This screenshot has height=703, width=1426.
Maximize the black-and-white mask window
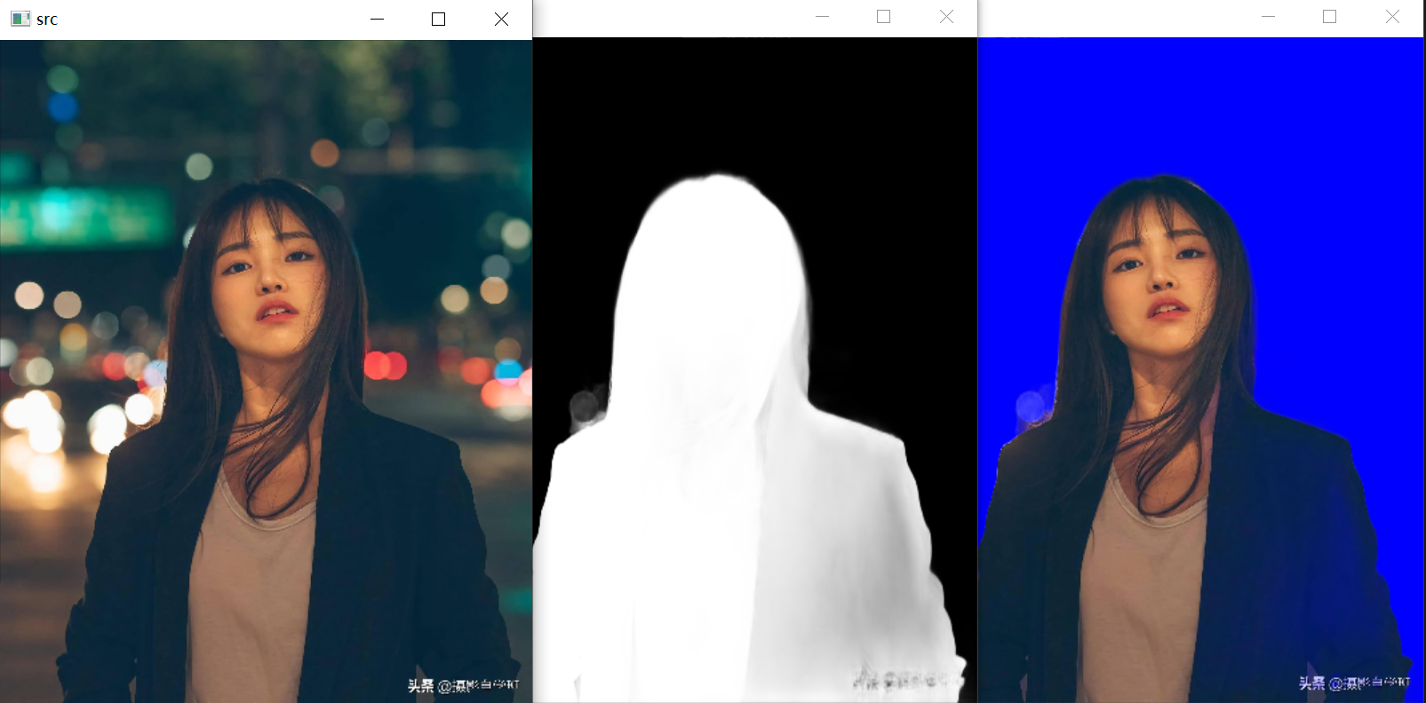(x=883, y=16)
